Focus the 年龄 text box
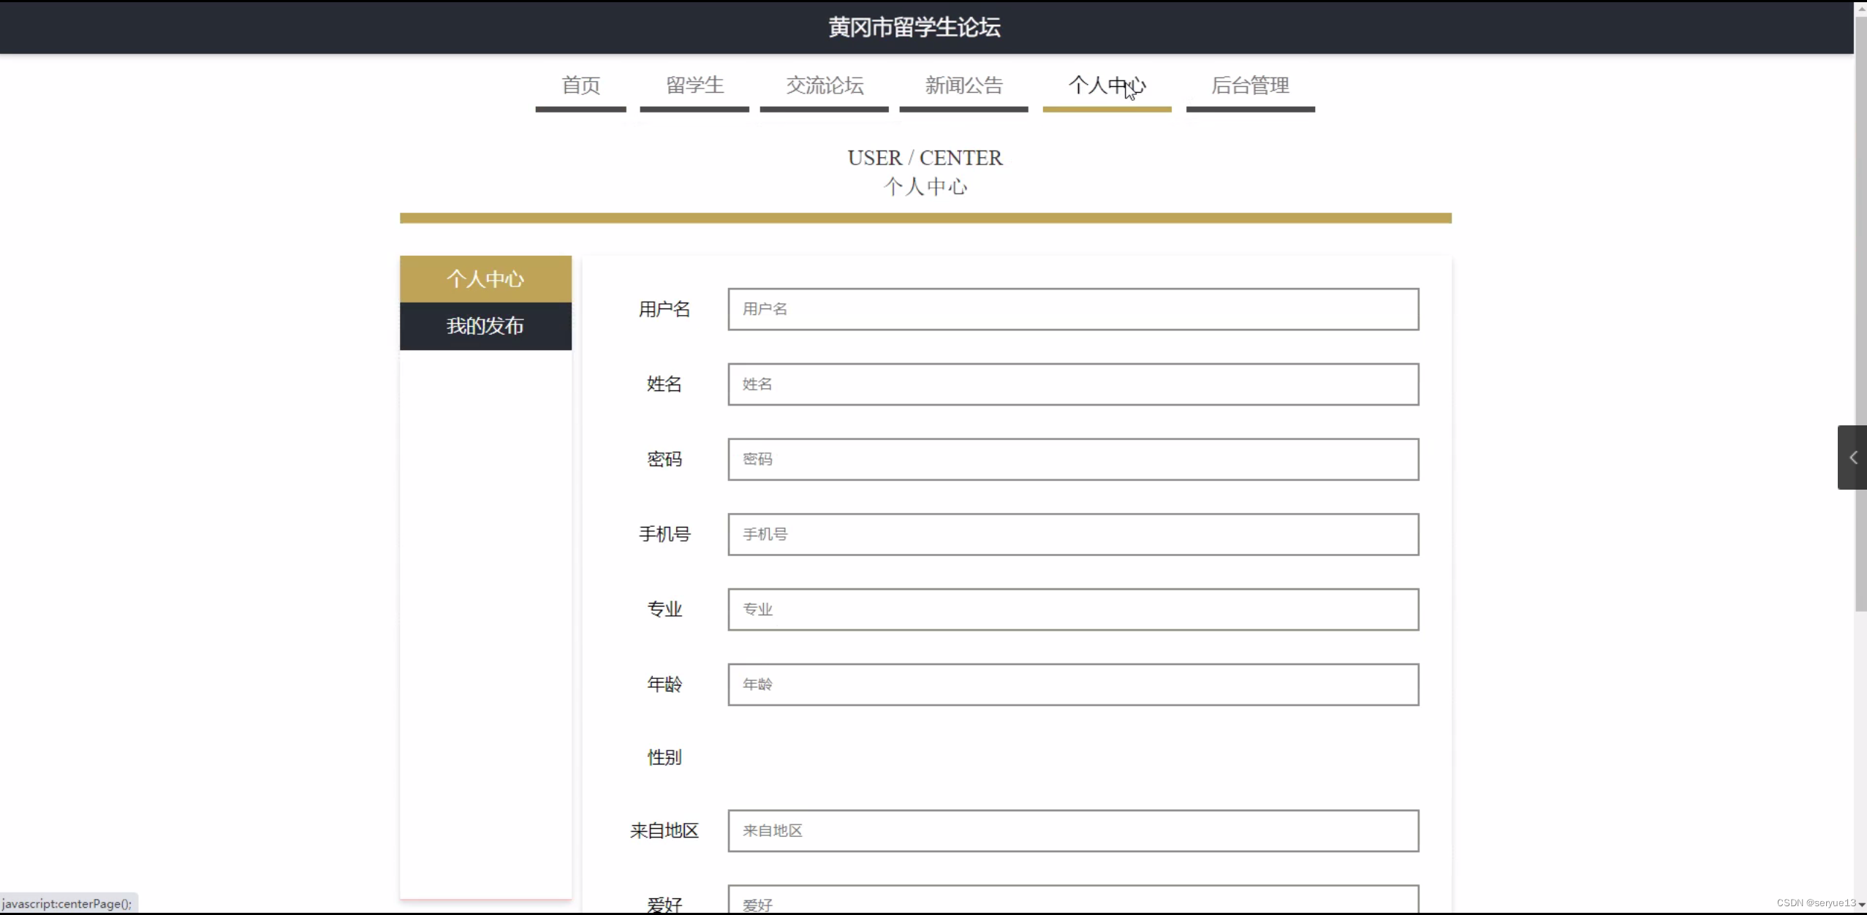The height and width of the screenshot is (915, 1867). click(x=1072, y=685)
